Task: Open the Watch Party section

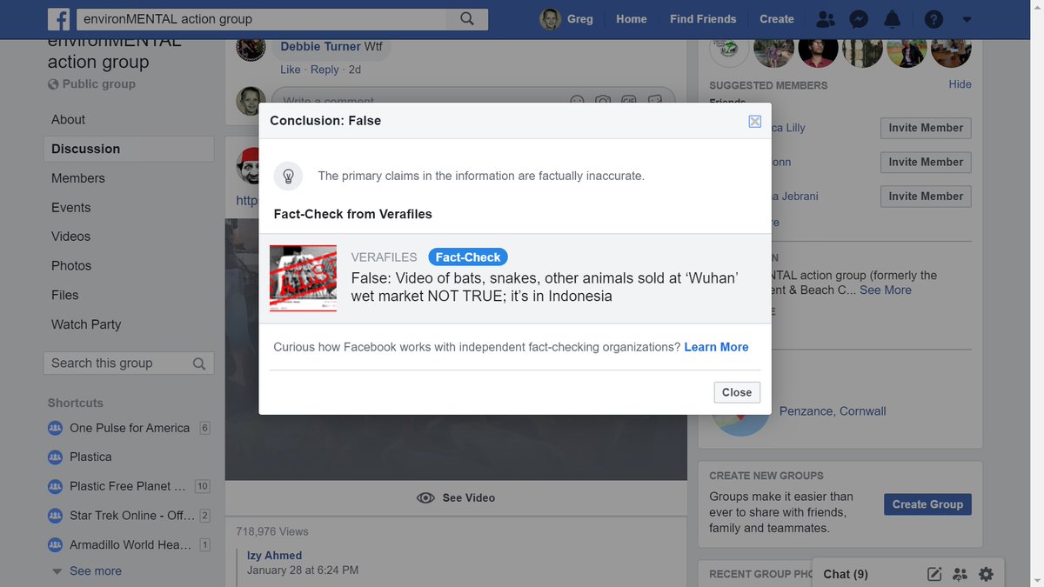Action: click(x=86, y=324)
